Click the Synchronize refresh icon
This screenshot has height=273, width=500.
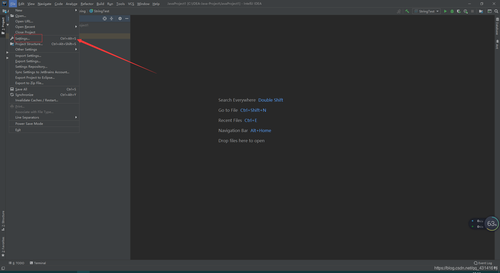[12, 95]
